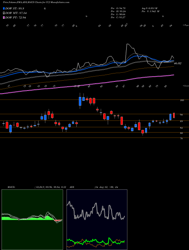Click the blue DOW ST legend swatch
189x250 pixels.
(x=4, y=8)
